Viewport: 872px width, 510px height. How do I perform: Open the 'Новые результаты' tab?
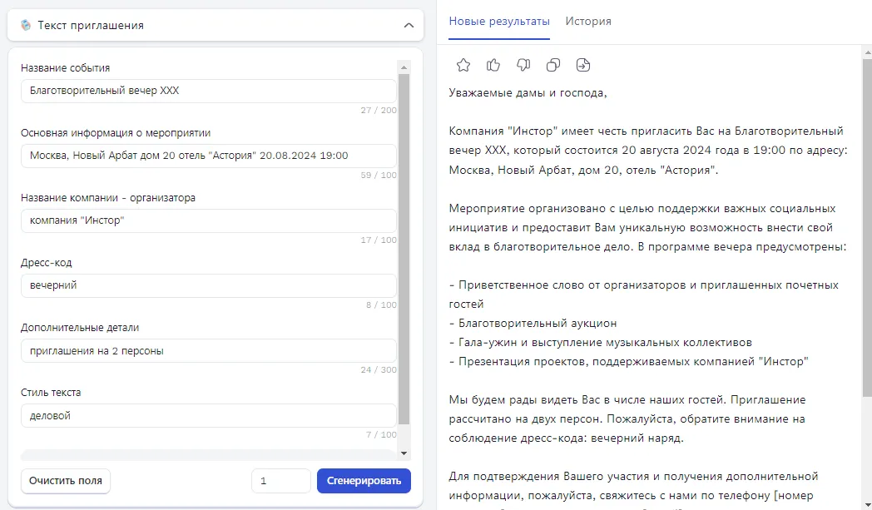(x=498, y=21)
